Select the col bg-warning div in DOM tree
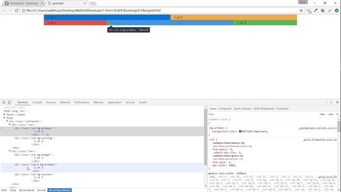This screenshot has width=341, height=192. click(34, 138)
